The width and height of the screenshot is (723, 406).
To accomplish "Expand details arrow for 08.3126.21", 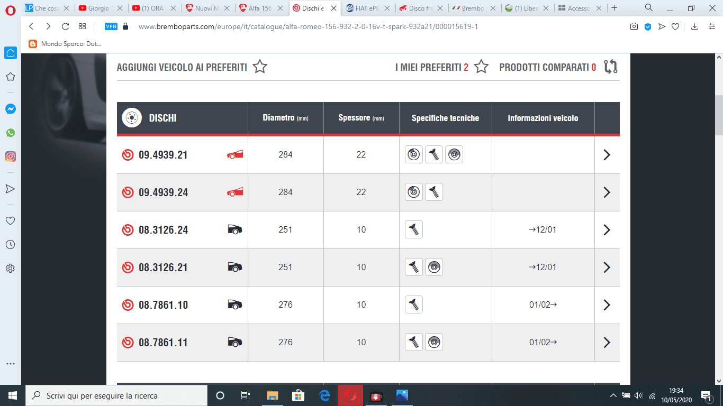I will tap(607, 267).
